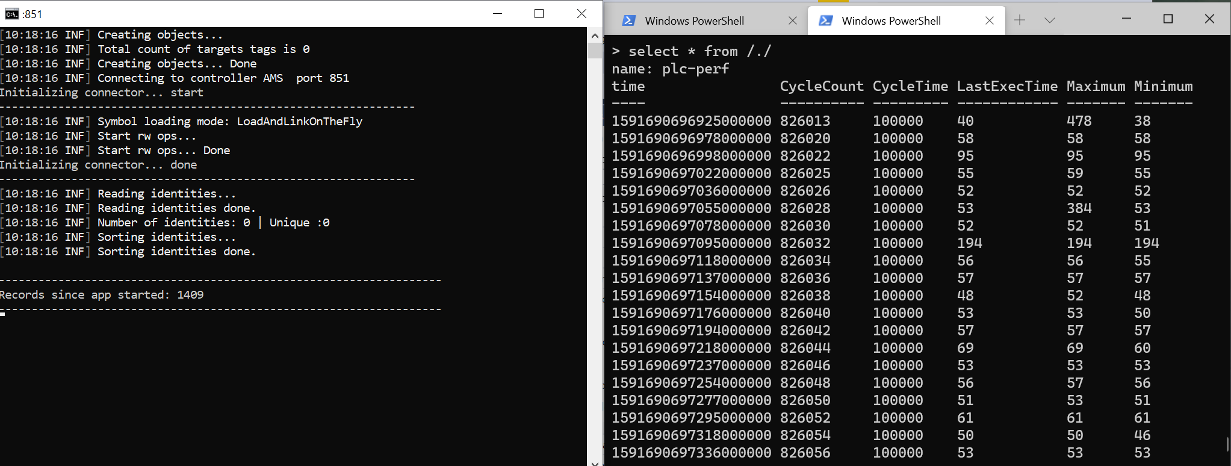Select the active second Windows PowerShell tab
The width and height of the screenshot is (1231, 466).
pos(907,20)
